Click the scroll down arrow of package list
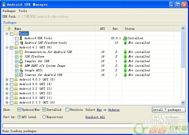This screenshot has width=189, height=135. [183, 102]
